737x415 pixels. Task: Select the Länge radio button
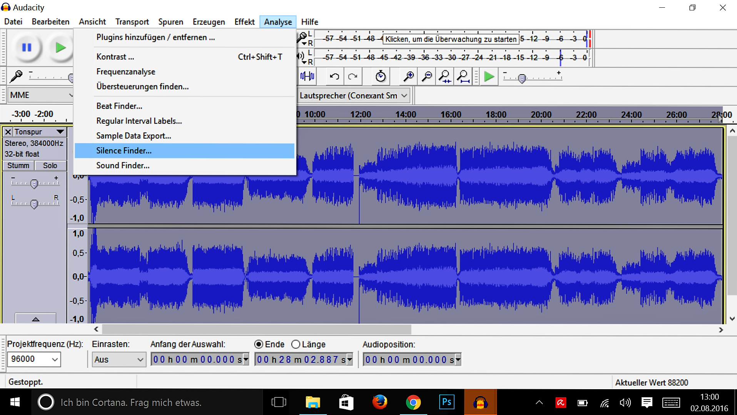[296, 344]
